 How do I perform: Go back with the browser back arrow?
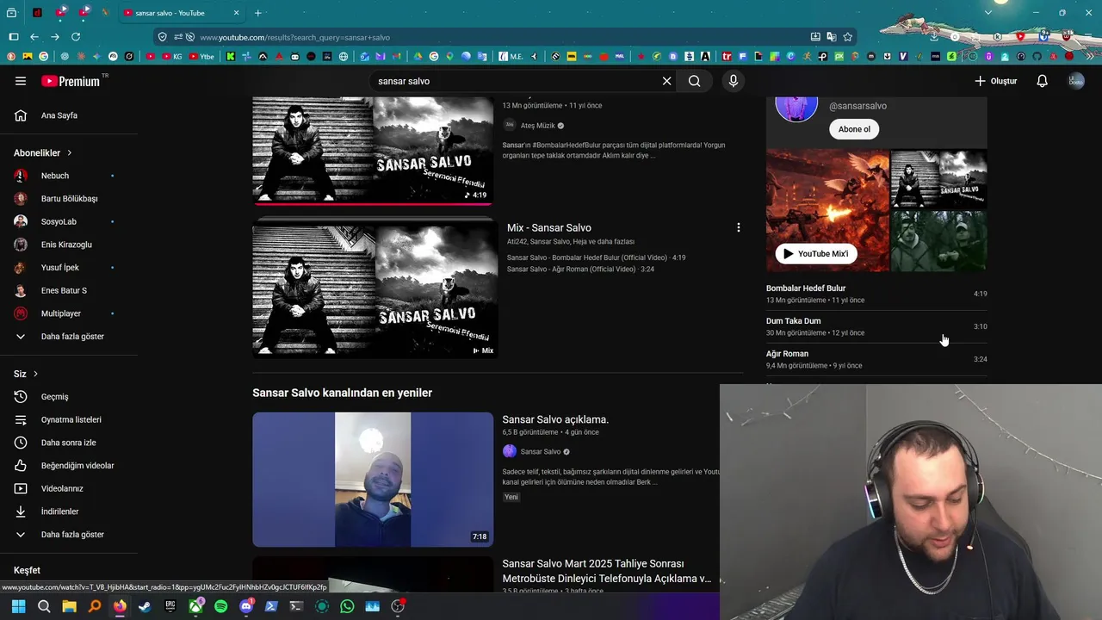click(x=34, y=37)
